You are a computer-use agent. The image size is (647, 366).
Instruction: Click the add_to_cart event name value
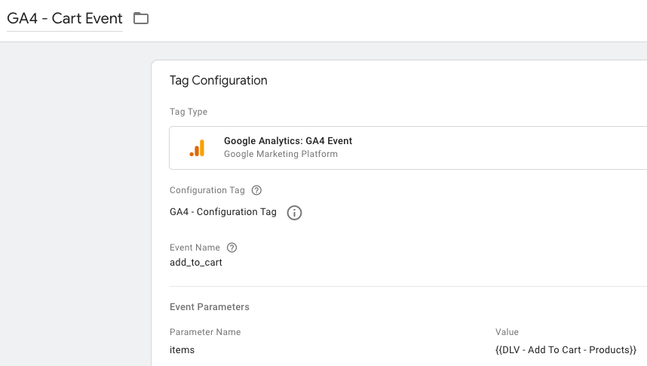coord(196,263)
